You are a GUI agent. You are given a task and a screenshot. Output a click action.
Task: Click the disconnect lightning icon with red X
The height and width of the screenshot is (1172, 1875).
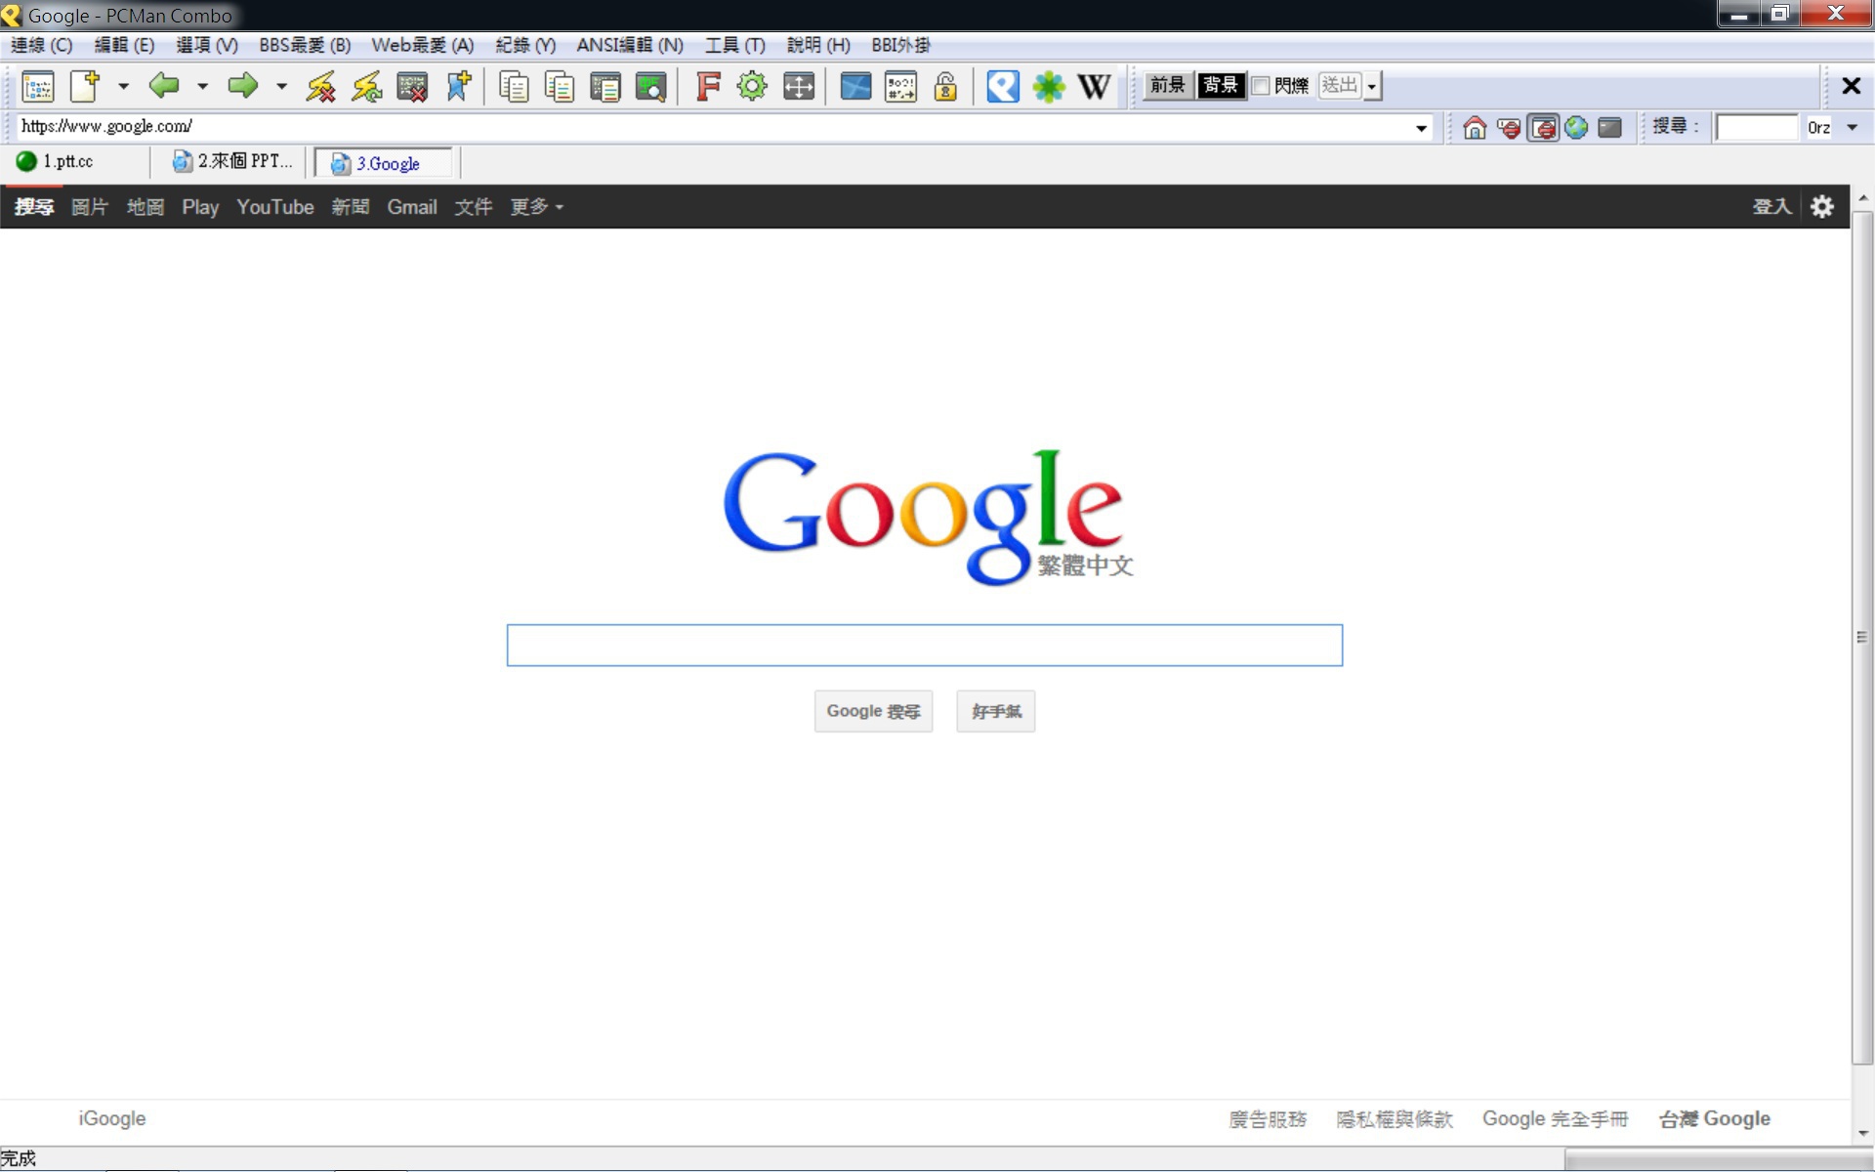click(x=320, y=87)
